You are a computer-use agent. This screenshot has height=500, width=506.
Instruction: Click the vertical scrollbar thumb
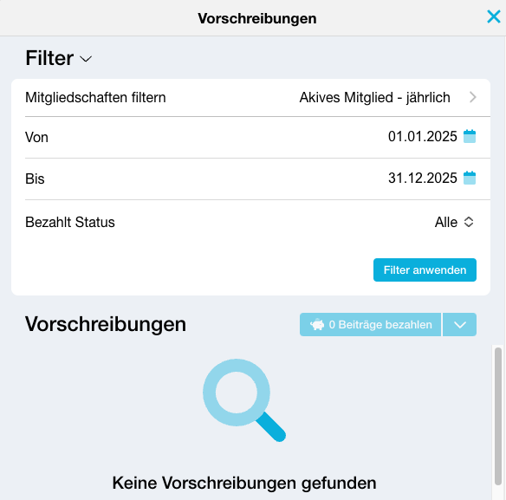point(498,416)
